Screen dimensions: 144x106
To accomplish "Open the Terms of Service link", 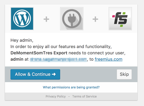I will (x=84, y=96).
